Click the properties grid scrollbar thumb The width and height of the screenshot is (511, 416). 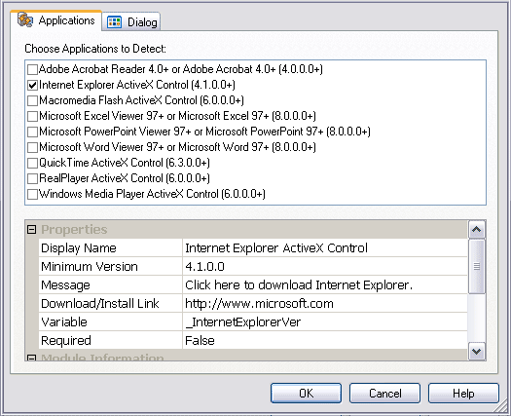[x=477, y=267]
